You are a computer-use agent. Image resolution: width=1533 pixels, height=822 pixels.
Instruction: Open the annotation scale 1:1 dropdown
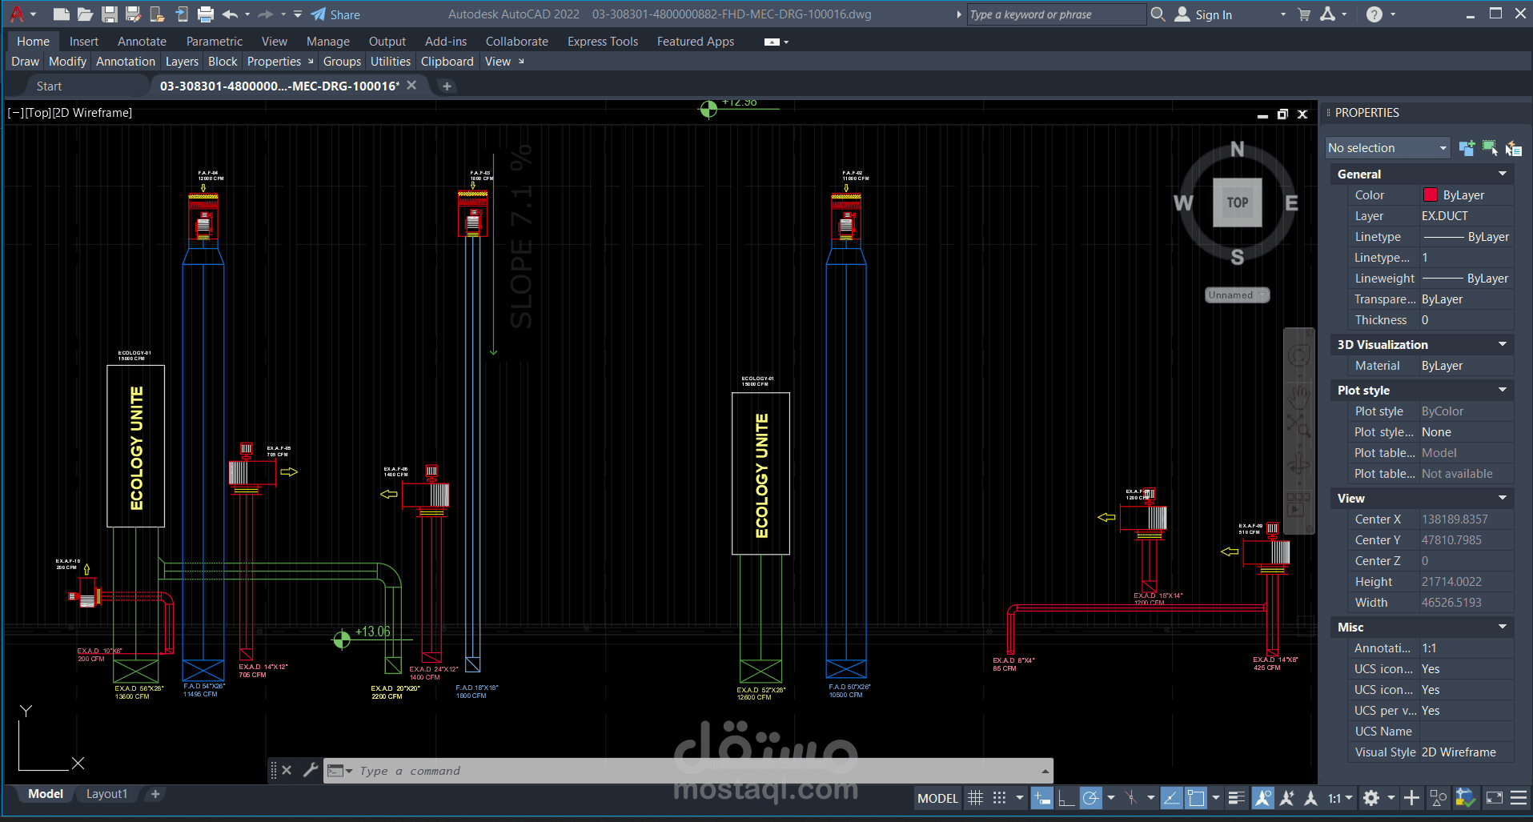point(1340,798)
